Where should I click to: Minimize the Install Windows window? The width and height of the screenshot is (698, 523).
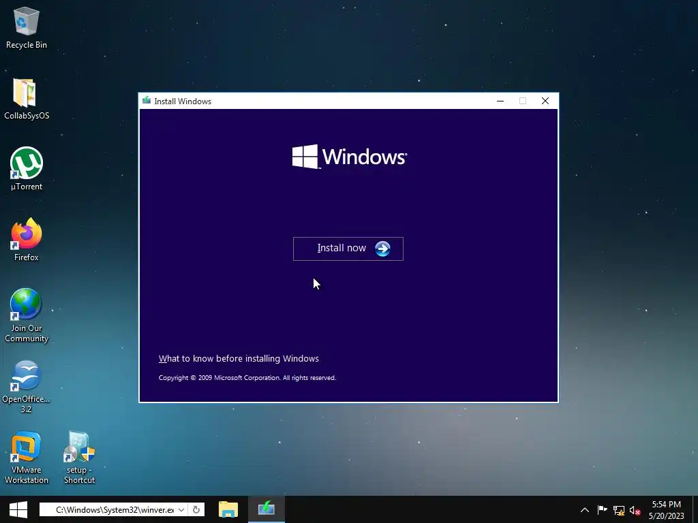(500, 101)
